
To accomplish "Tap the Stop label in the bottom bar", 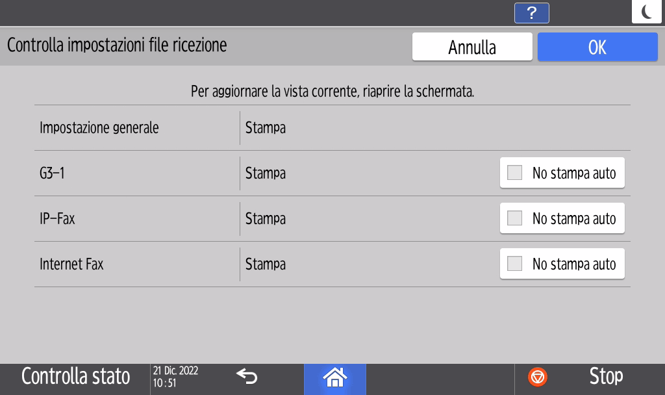I will pos(606,376).
